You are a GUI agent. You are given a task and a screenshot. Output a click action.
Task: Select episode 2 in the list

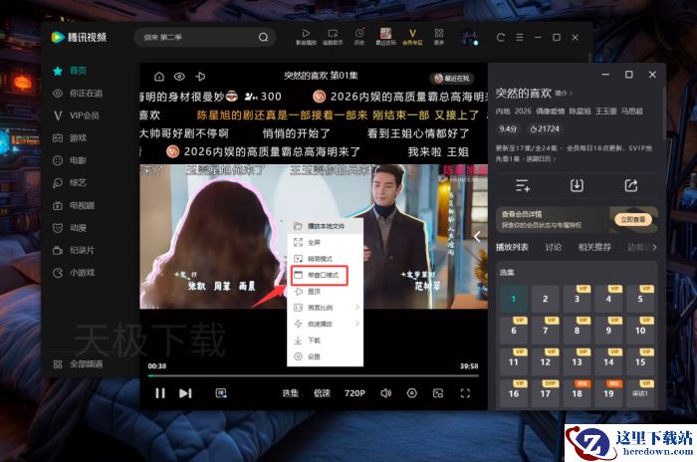click(x=545, y=299)
